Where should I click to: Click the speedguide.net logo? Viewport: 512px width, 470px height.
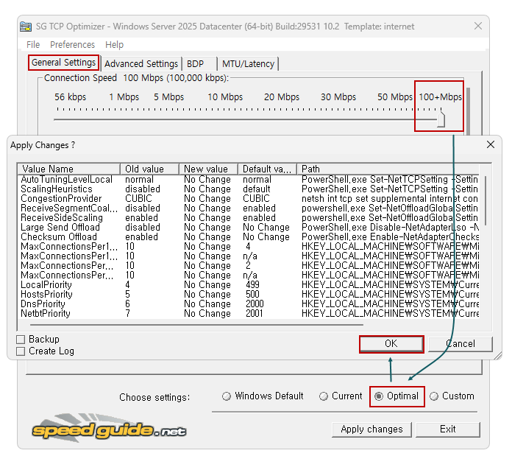tap(109, 429)
